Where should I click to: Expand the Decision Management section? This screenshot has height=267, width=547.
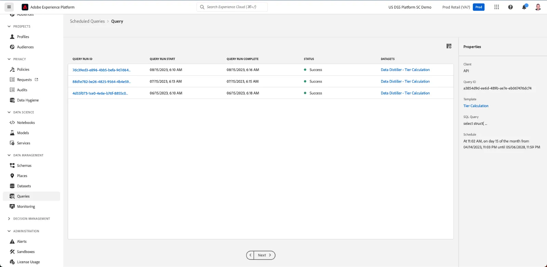point(9,219)
